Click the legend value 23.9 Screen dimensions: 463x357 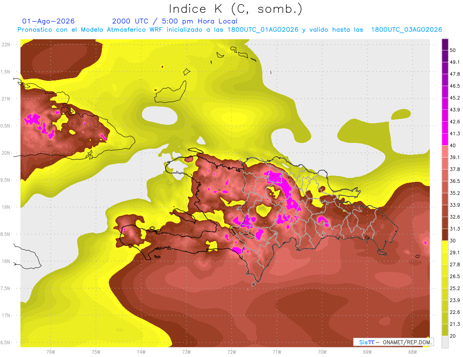(x=455, y=300)
